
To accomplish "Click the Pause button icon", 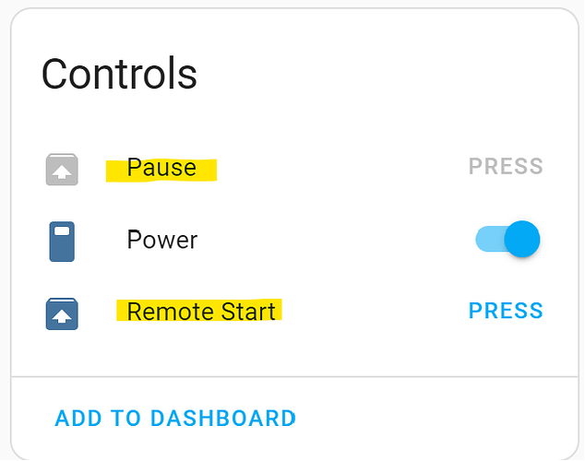I will (62, 169).
